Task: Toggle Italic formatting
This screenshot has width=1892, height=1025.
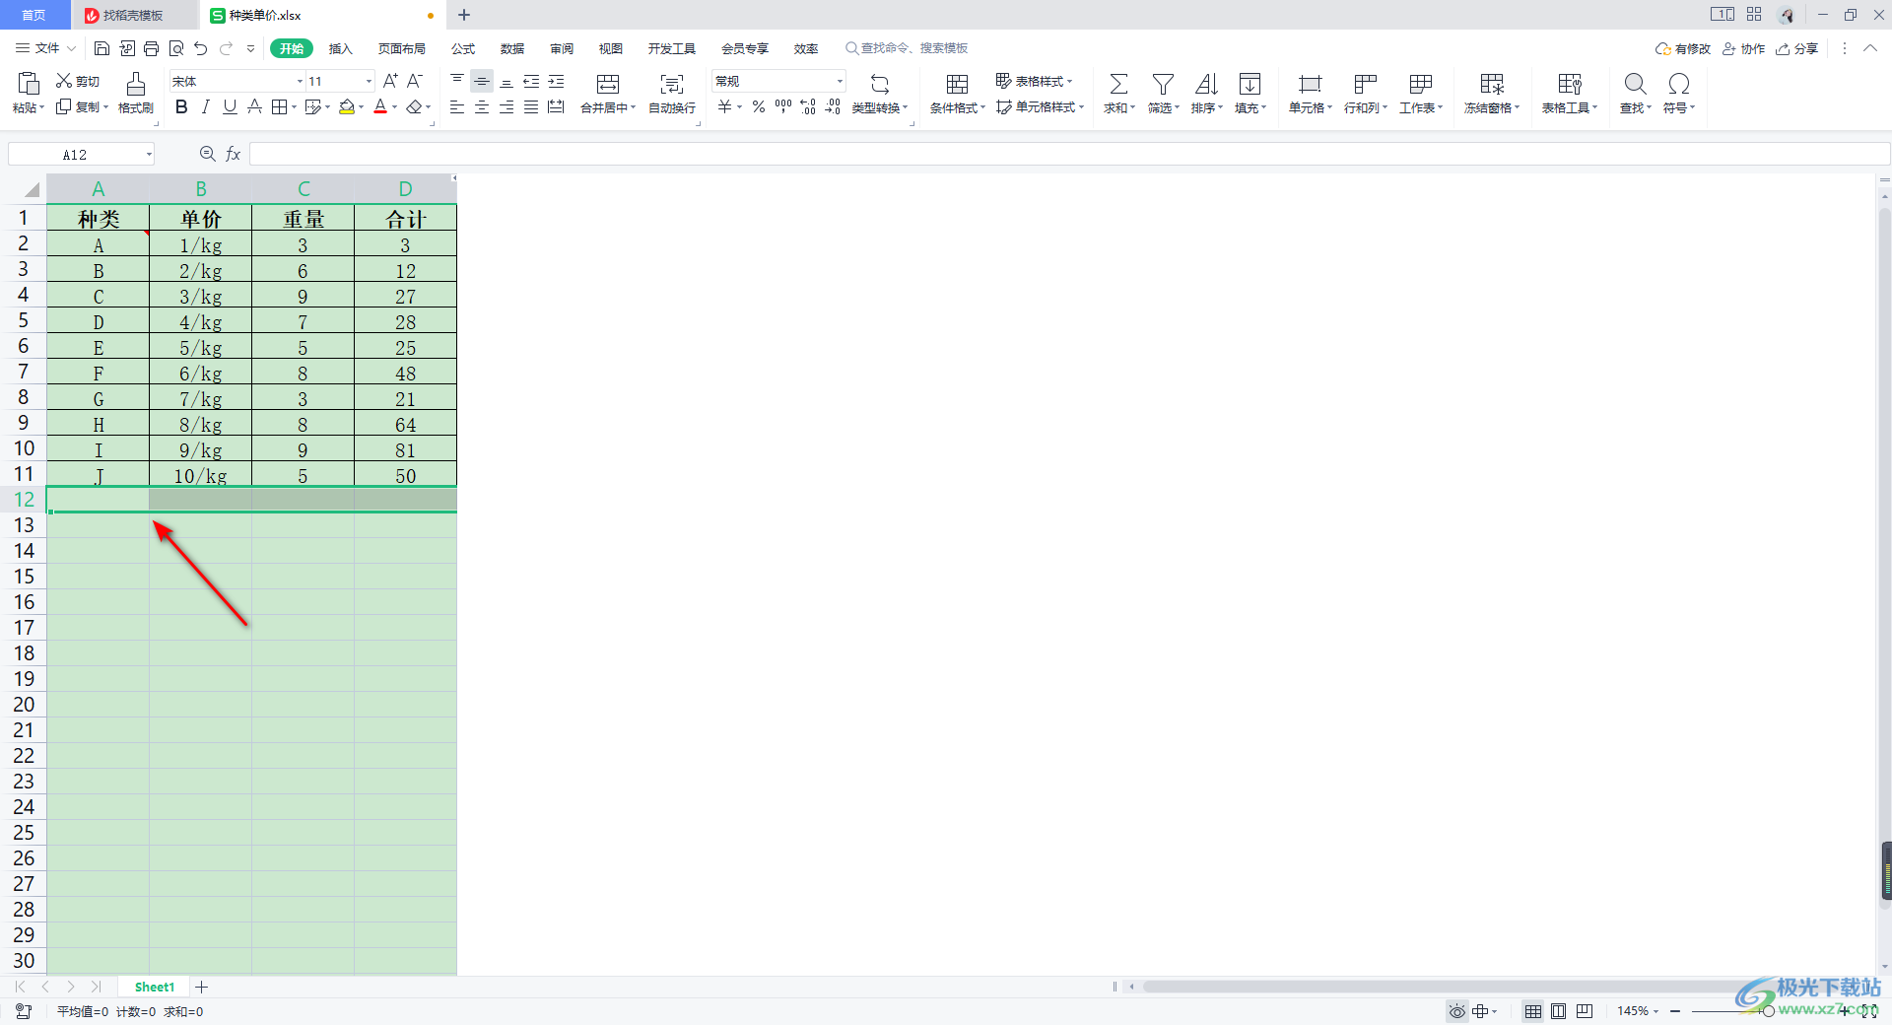Action: pos(205,106)
